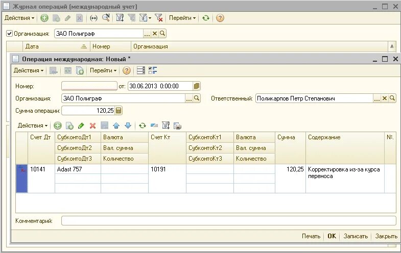The width and height of the screenshot is (401, 253).
Task: Open selection list for Ответственный
Action: tap(376, 98)
